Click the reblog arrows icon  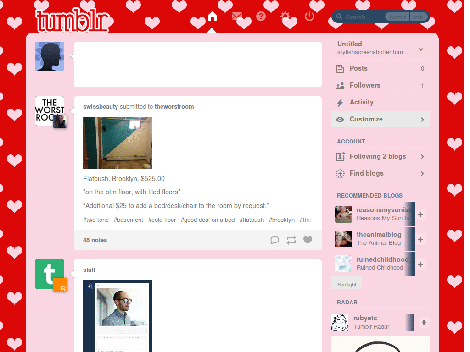pos(291,240)
